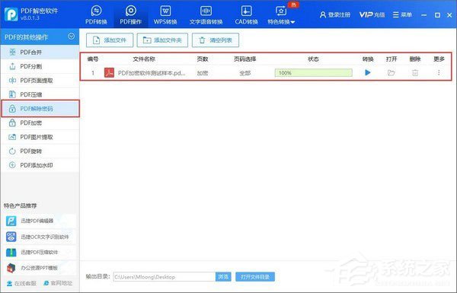Screen dimensions: 457x293
Task: Click 清空列表 button
Action: 216,40
